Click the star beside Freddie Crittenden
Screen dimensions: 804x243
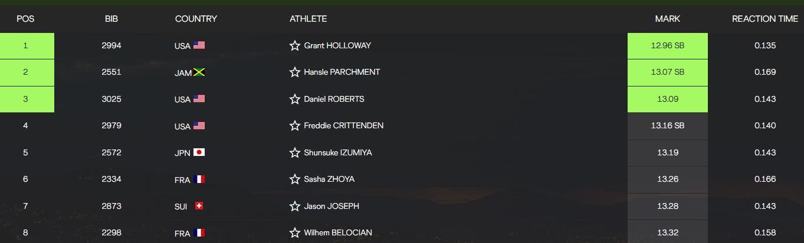point(295,126)
